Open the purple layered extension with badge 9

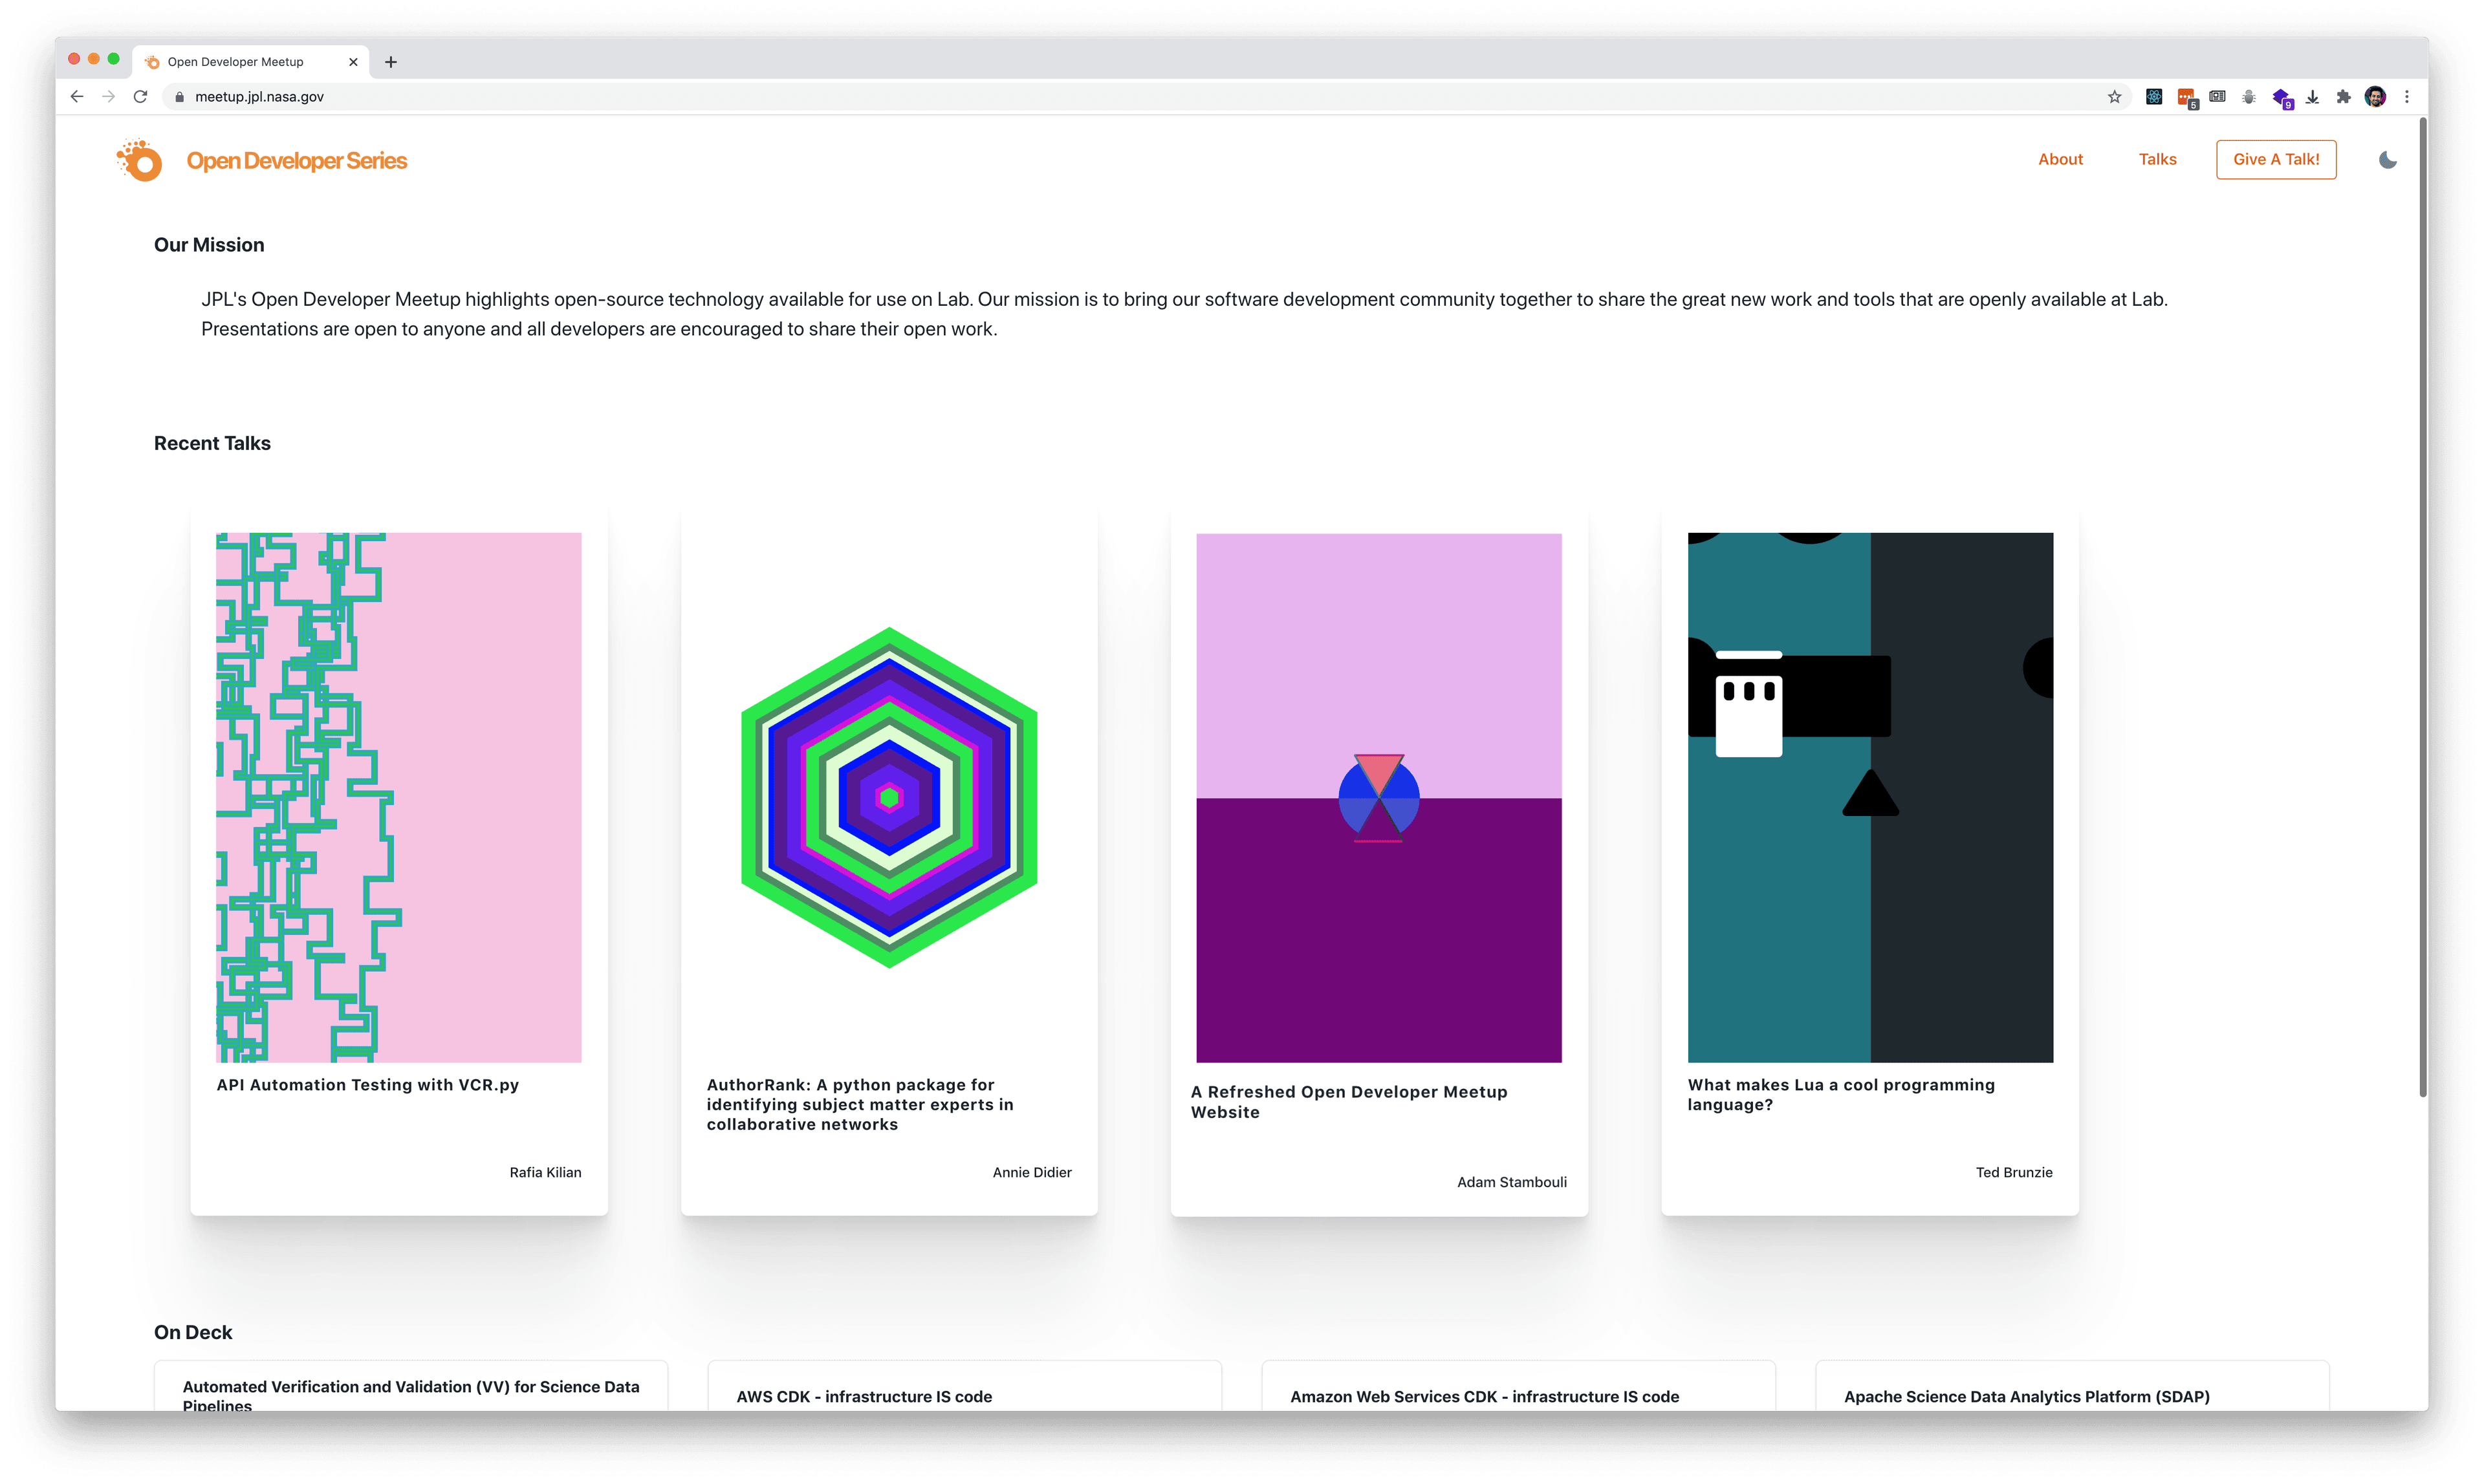point(2281,97)
